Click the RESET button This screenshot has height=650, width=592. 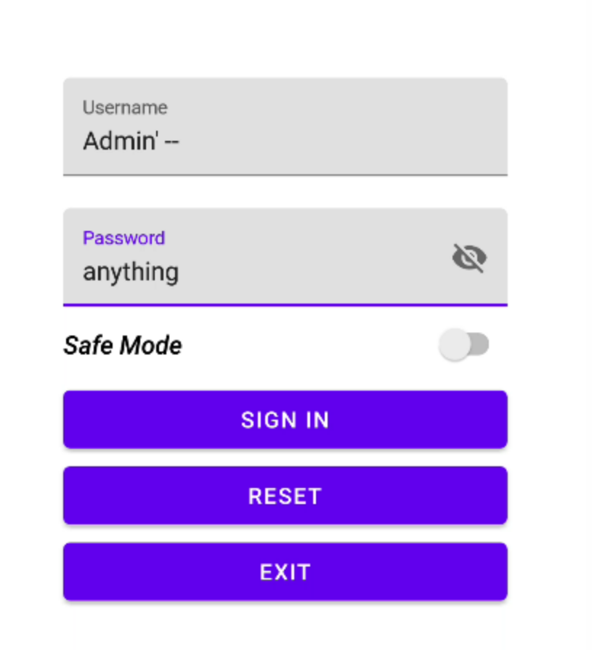tap(285, 495)
